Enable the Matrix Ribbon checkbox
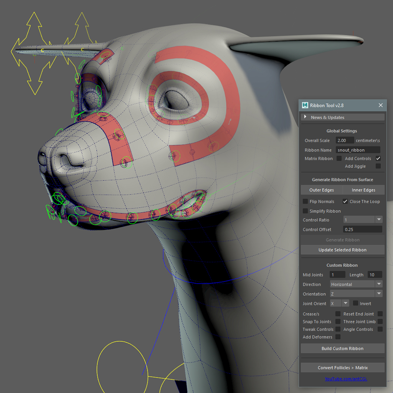Viewport: 393px width, 393px height. pyautogui.click(x=339, y=159)
